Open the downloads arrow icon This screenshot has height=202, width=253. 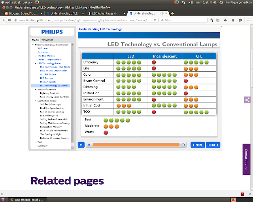[x=225, y=20]
